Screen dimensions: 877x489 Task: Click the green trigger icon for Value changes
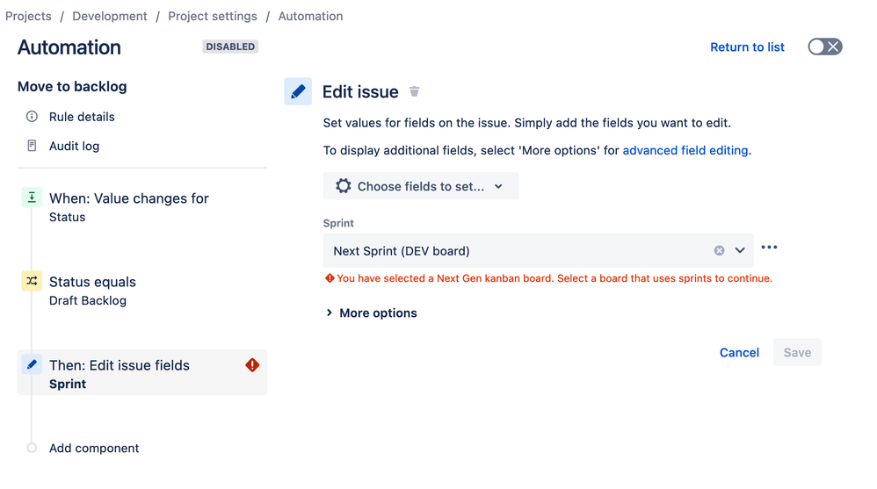pyautogui.click(x=32, y=198)
